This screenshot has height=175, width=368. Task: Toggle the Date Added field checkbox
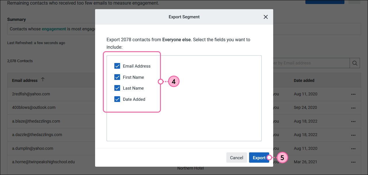tap(117, 99)
